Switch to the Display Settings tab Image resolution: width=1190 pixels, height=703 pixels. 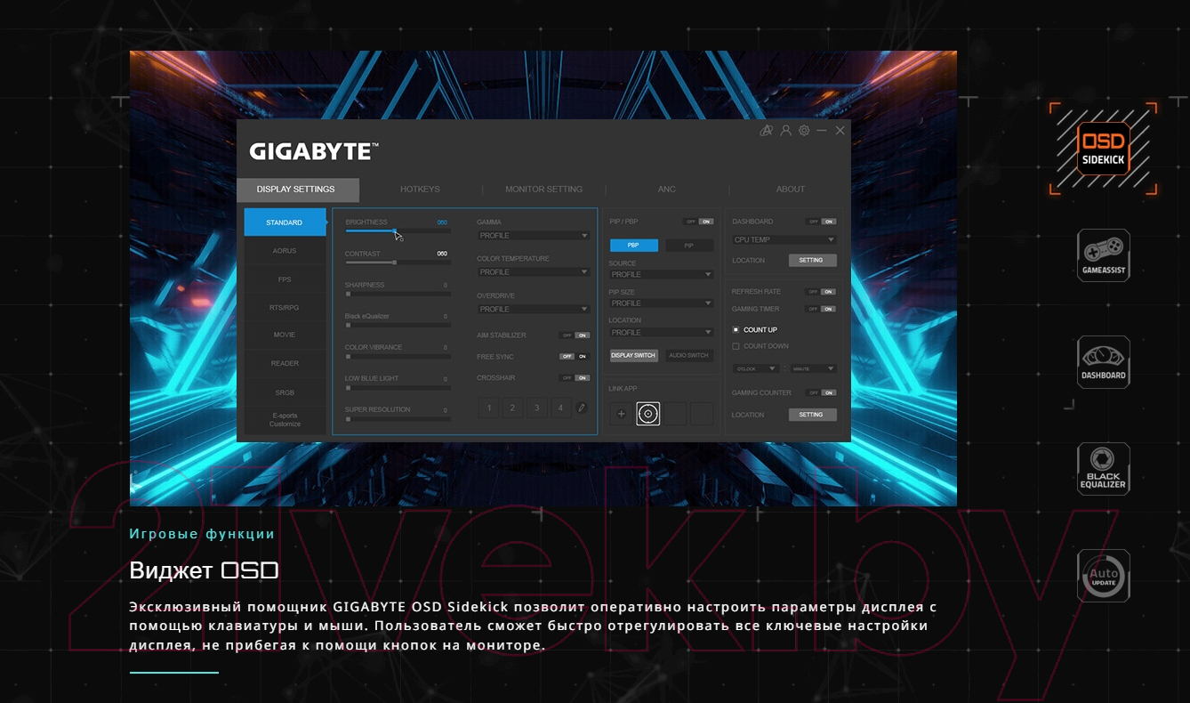tap(298, 190)
